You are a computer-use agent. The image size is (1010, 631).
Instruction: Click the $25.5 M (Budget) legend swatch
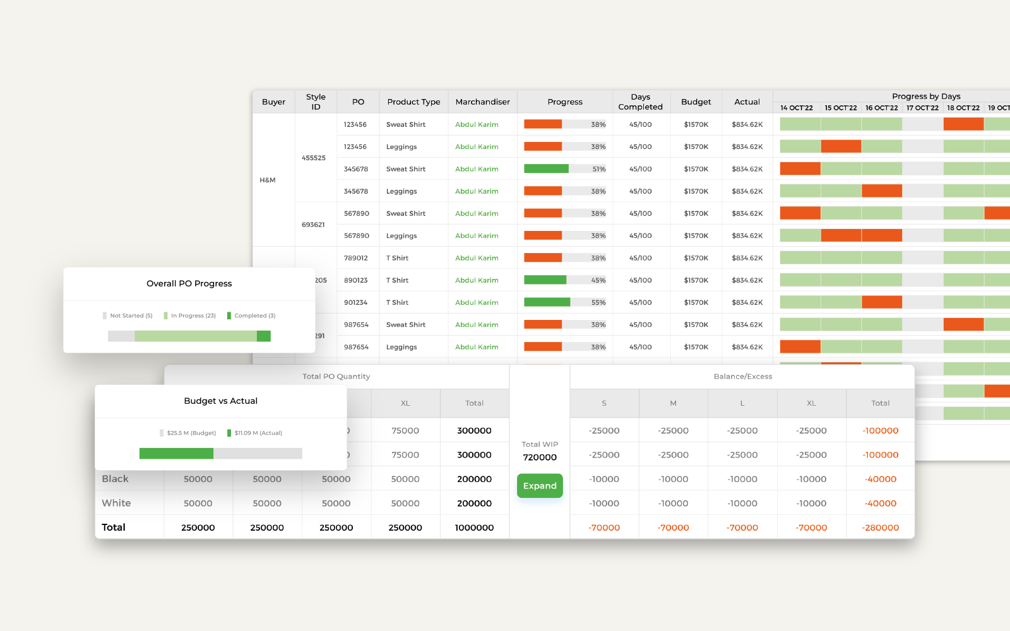coord(162,433)
